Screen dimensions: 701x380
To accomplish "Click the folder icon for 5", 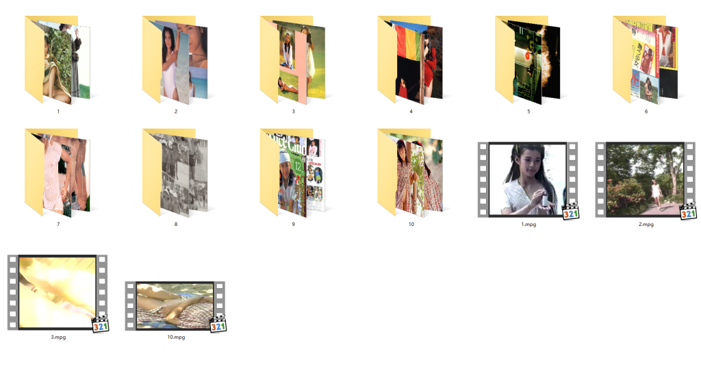I will tap(528, 60).
